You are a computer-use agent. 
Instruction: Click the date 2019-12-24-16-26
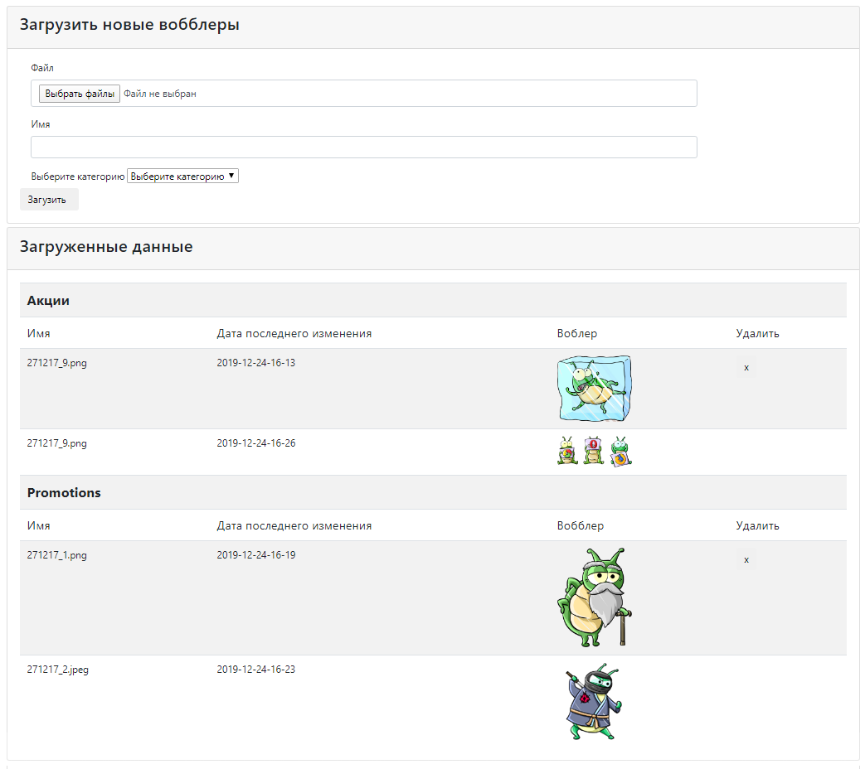coord(255,443)
